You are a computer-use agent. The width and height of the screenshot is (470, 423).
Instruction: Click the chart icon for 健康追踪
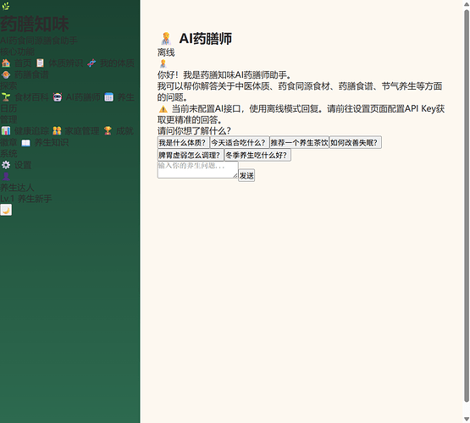tap(6, 131)
